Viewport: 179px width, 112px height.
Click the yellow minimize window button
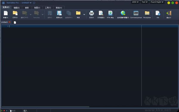tap(169, 3)
